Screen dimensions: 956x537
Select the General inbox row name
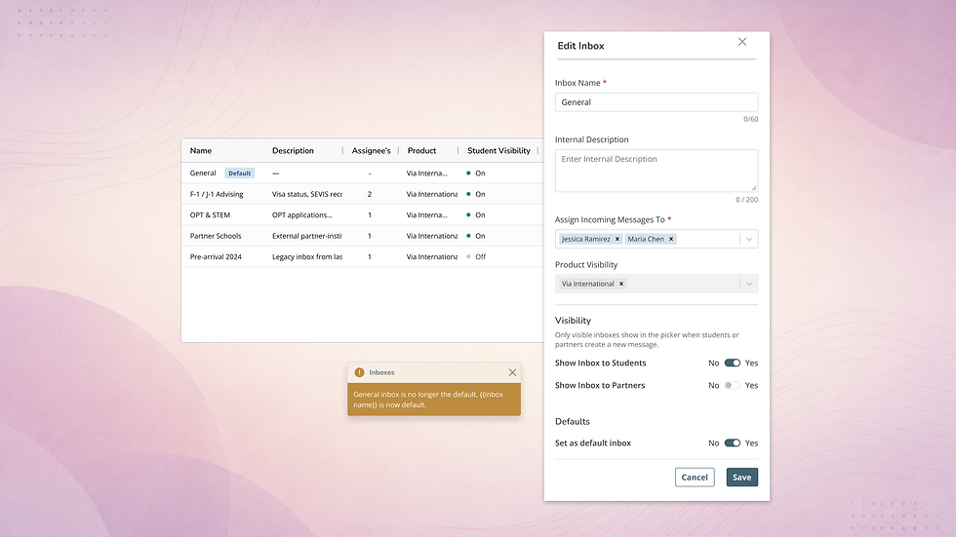[x=203, y=173]
